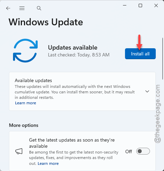
Task: Expand Available updates with the chevron
Action: click(147, 91)
